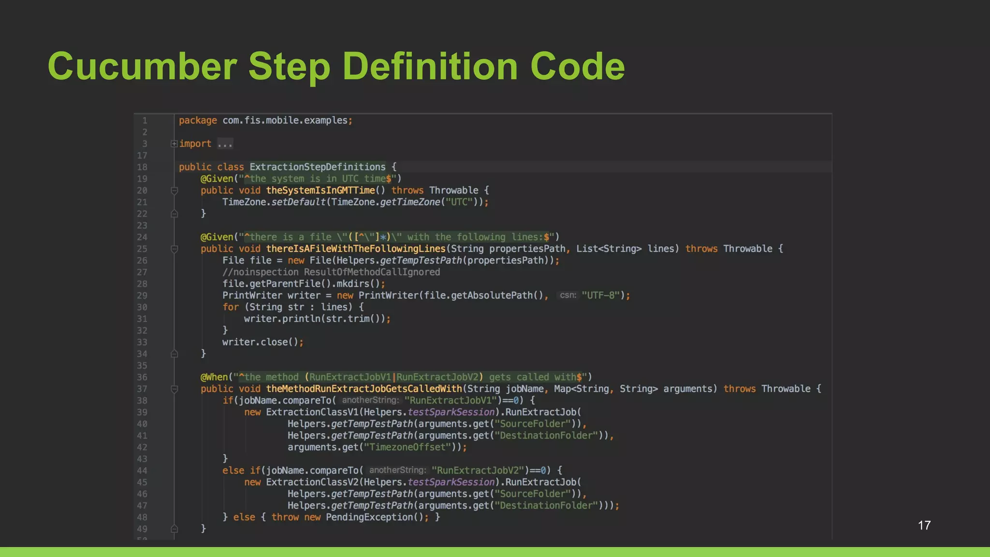Click method name theMethodRunExtractJobGetsCalledWith

point(364,389)
